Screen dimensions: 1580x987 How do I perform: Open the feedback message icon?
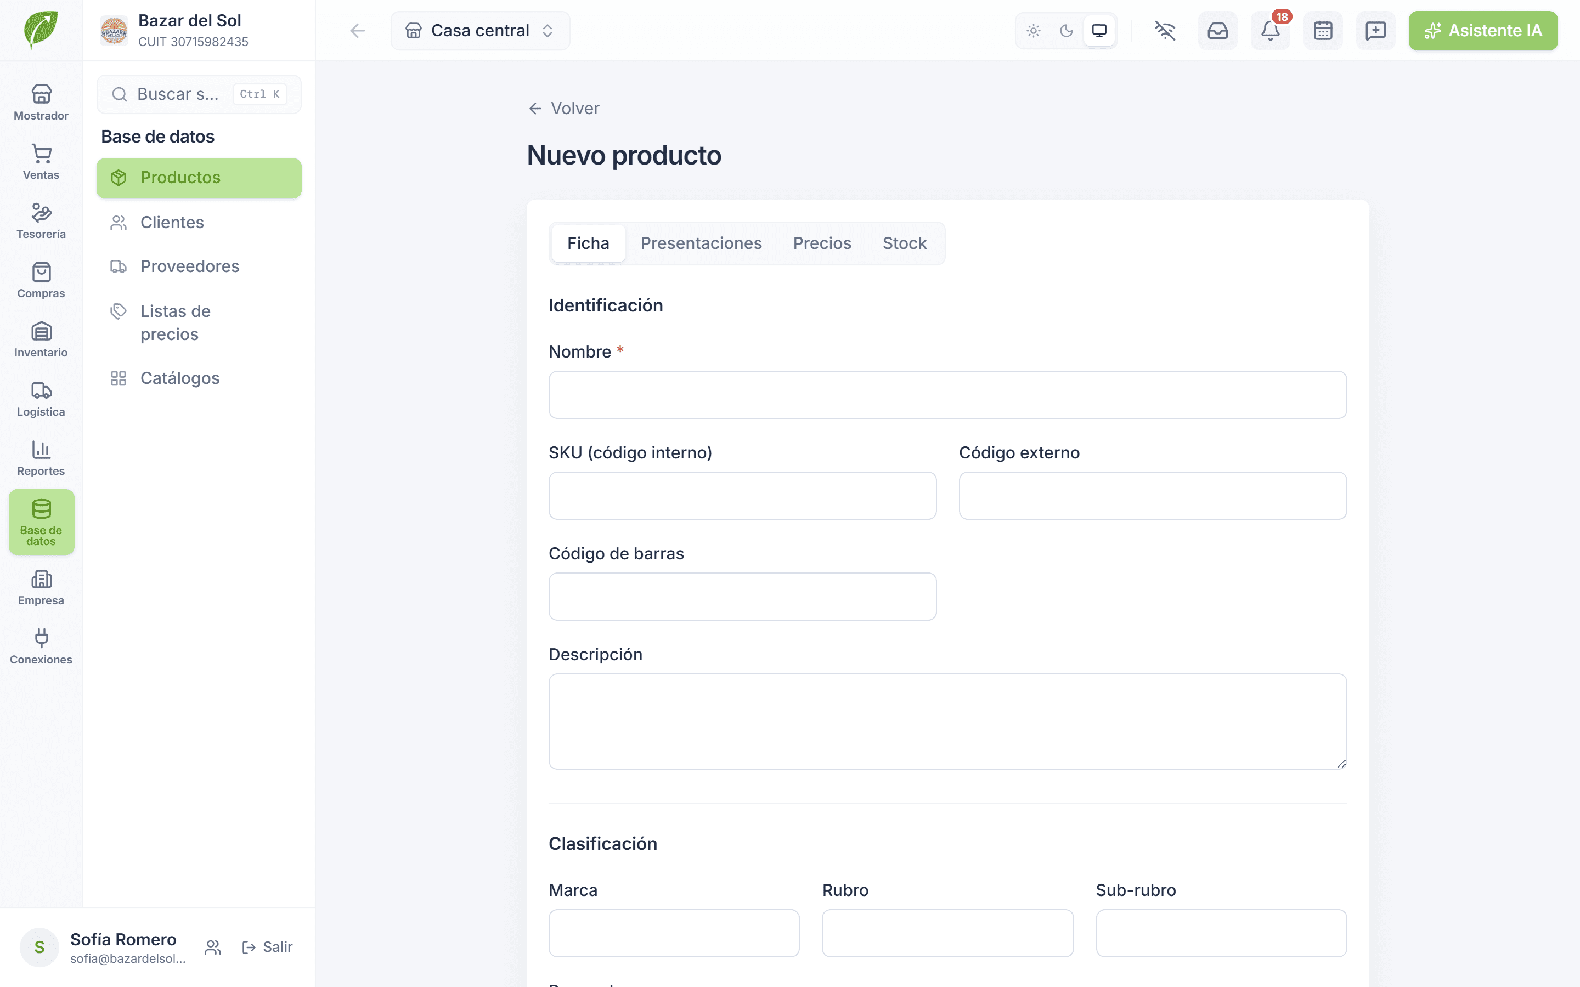[x=1376, y=31]
